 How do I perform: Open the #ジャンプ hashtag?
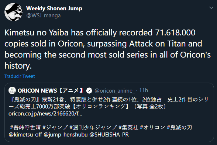55,127
